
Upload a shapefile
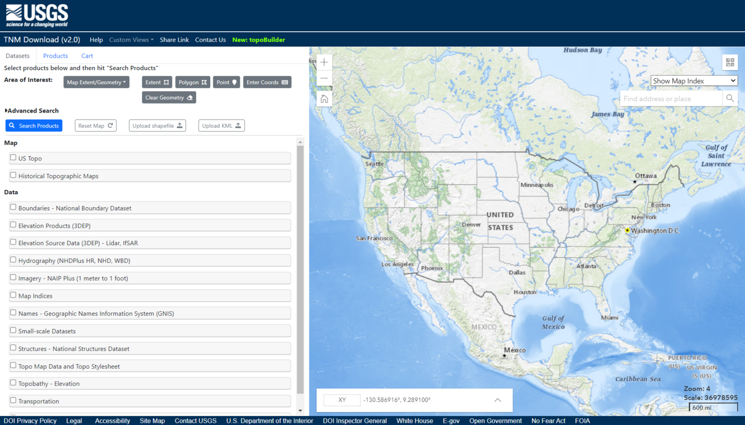[x=157, y=126]
